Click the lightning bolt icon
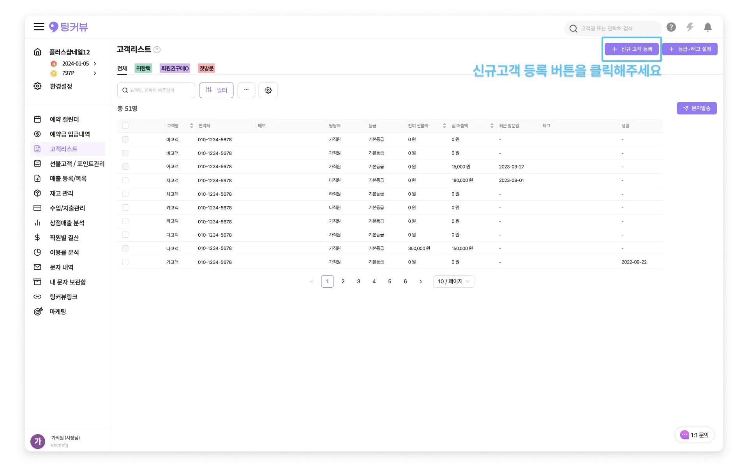Viewport: 748px width, 469px height. [x=690, y=27]
